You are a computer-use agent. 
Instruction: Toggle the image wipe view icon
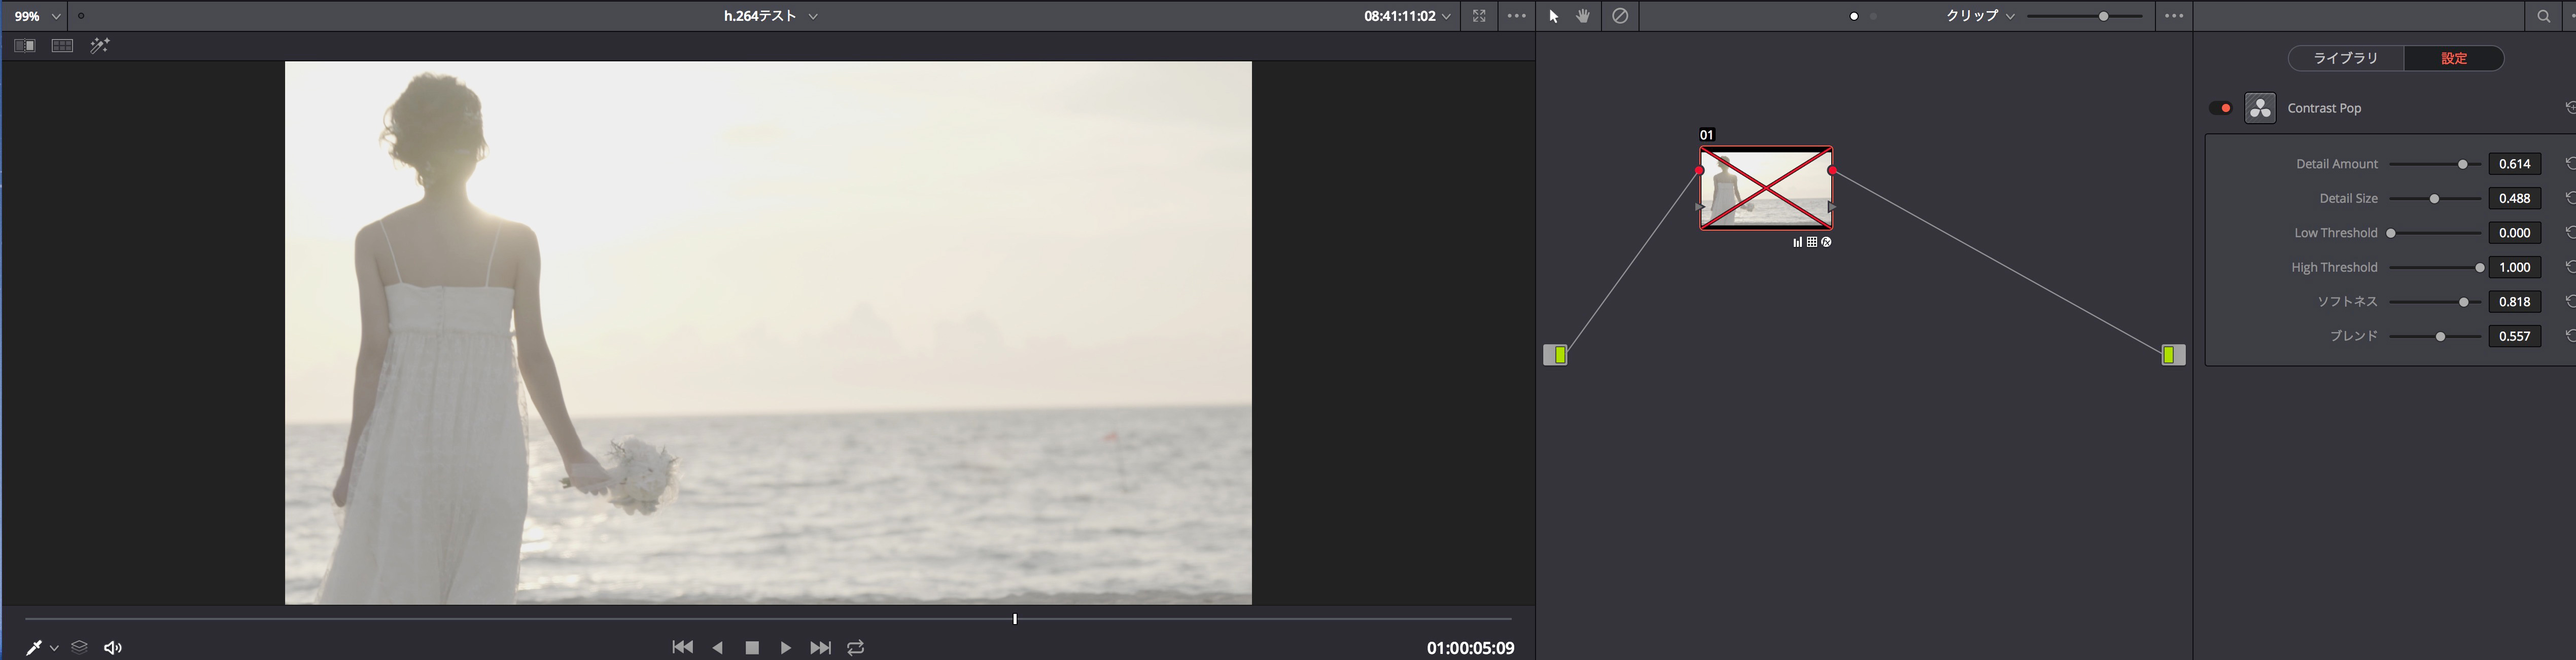pyautogui.click(x=25, y=46)
